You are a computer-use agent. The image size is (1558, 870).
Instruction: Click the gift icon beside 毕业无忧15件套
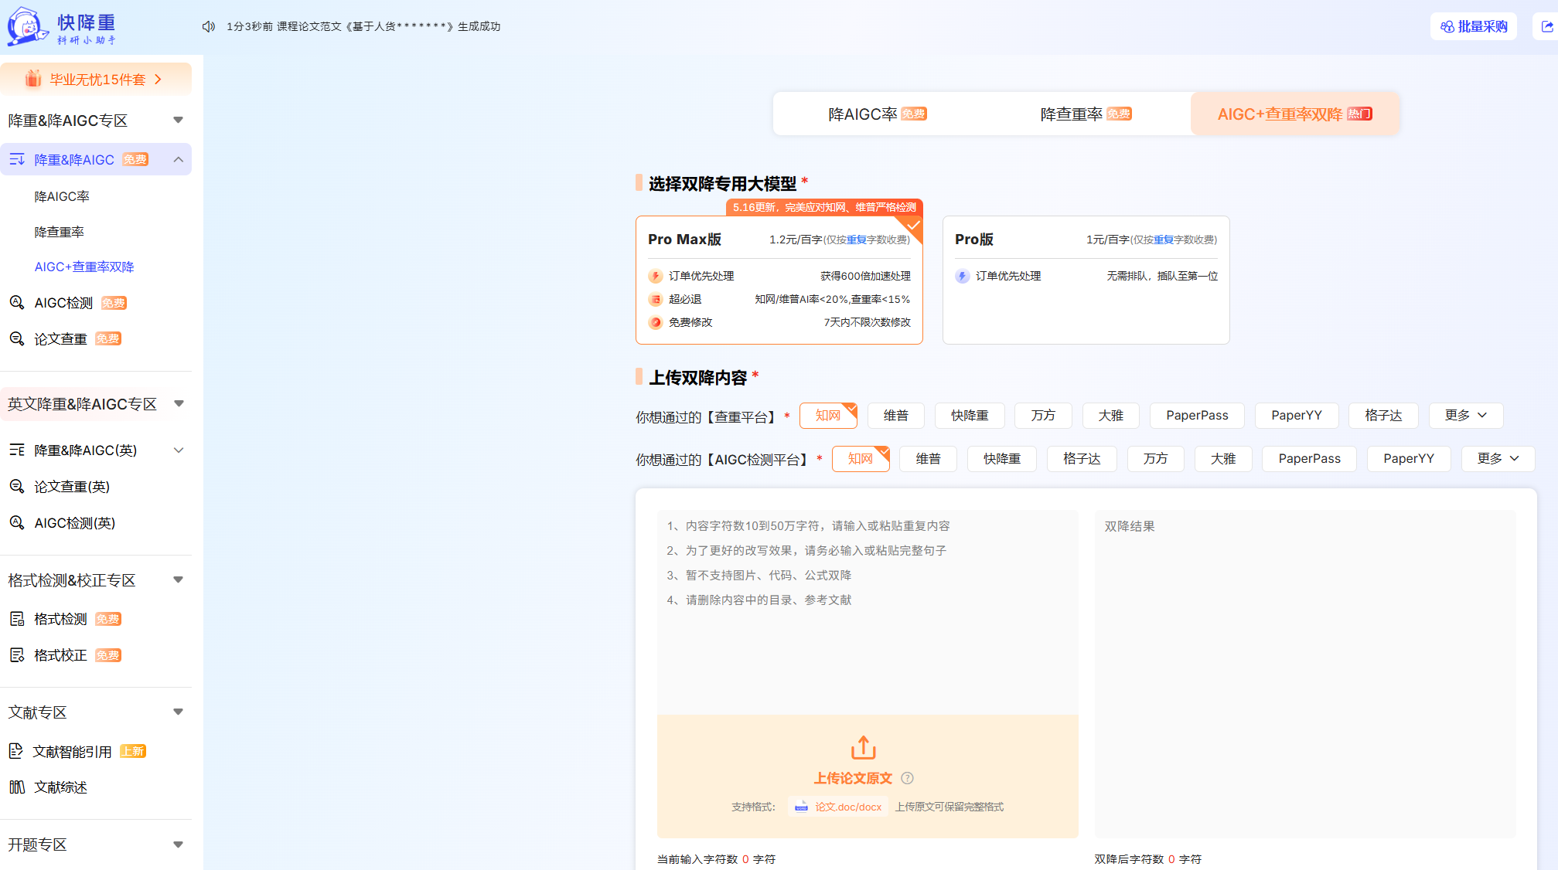(x=33, y=78)
